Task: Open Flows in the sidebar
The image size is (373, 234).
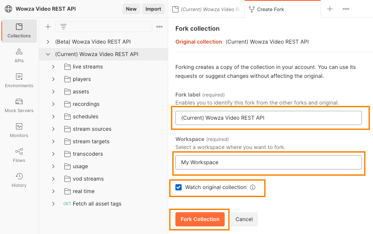Action: pyautogui.click(x=19, y=155)
